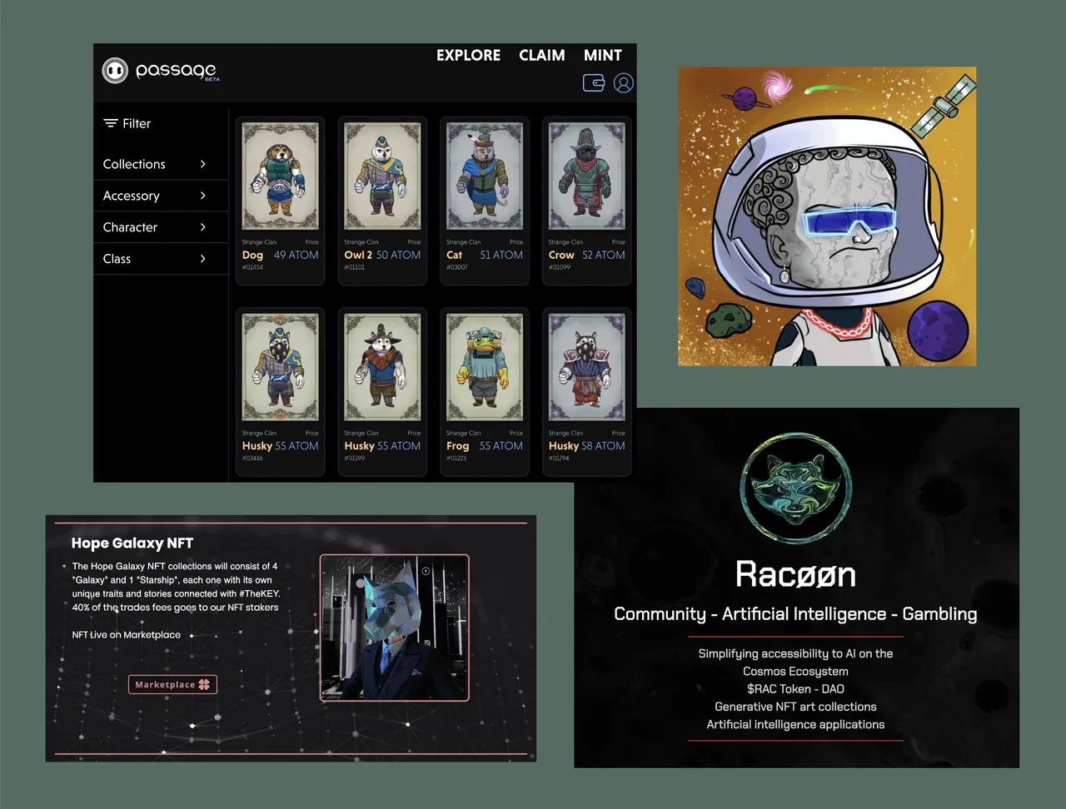Image resolution: width=1066 pixels, height=809 pixels.
Task: Click the #01223 token ID
Action: pyautogui.click(x=456, y=458)
